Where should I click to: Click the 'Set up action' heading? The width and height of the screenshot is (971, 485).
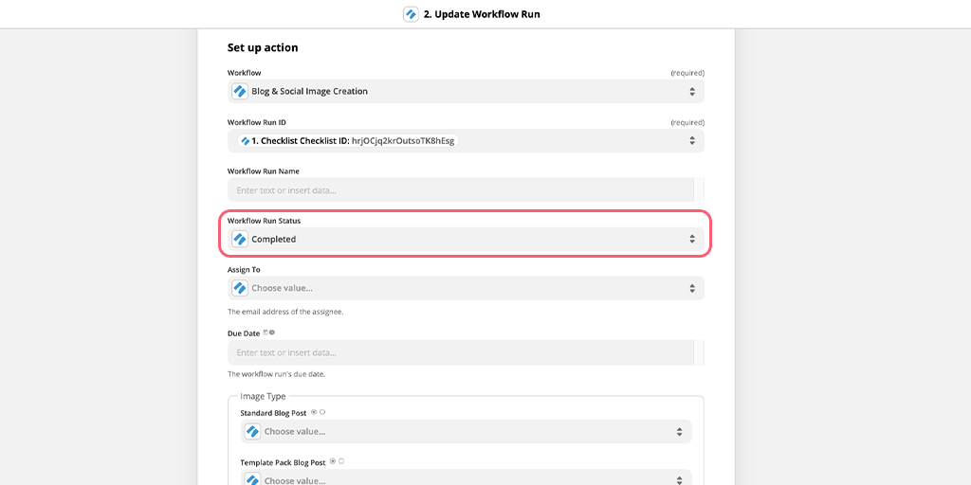(x=263, y=47)
